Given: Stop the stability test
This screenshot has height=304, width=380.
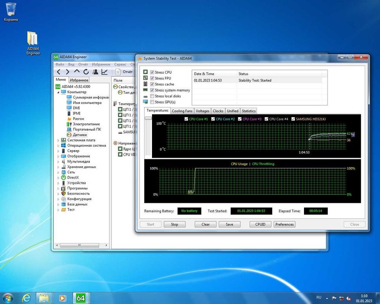Looking at the screenshot, I should click(175, 225).
